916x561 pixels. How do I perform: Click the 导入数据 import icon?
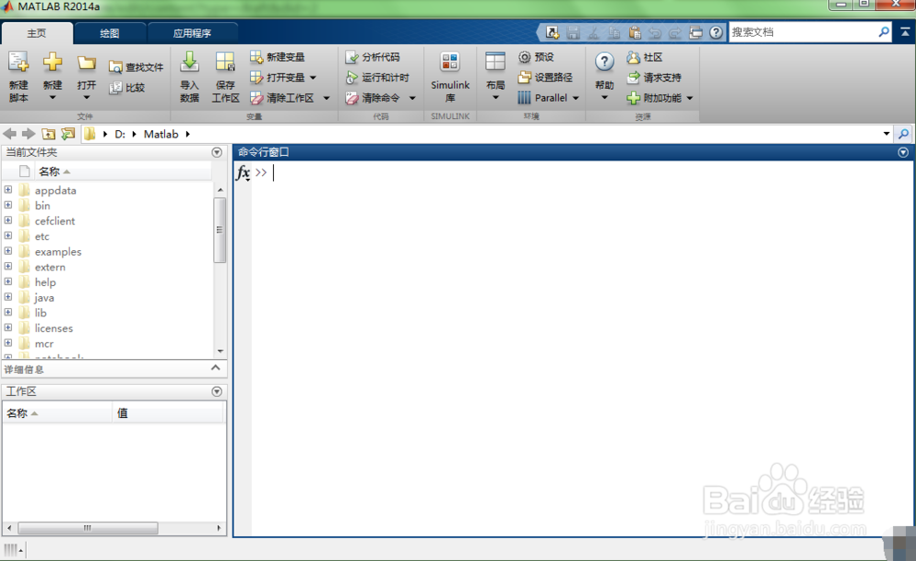pyautogui.click(x=190, y=62)
